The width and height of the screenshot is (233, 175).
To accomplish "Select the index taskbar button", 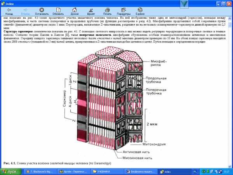I will [174, 172].
